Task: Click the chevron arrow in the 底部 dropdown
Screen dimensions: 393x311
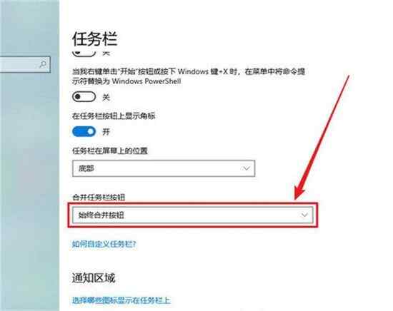Action: (246, 168)
